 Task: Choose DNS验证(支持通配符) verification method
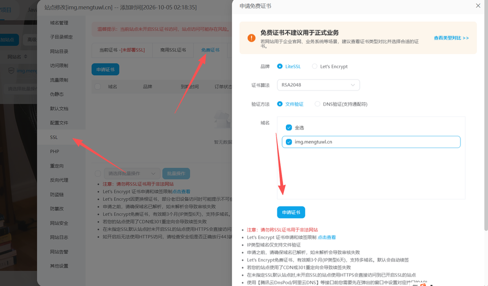click(317, 104)
